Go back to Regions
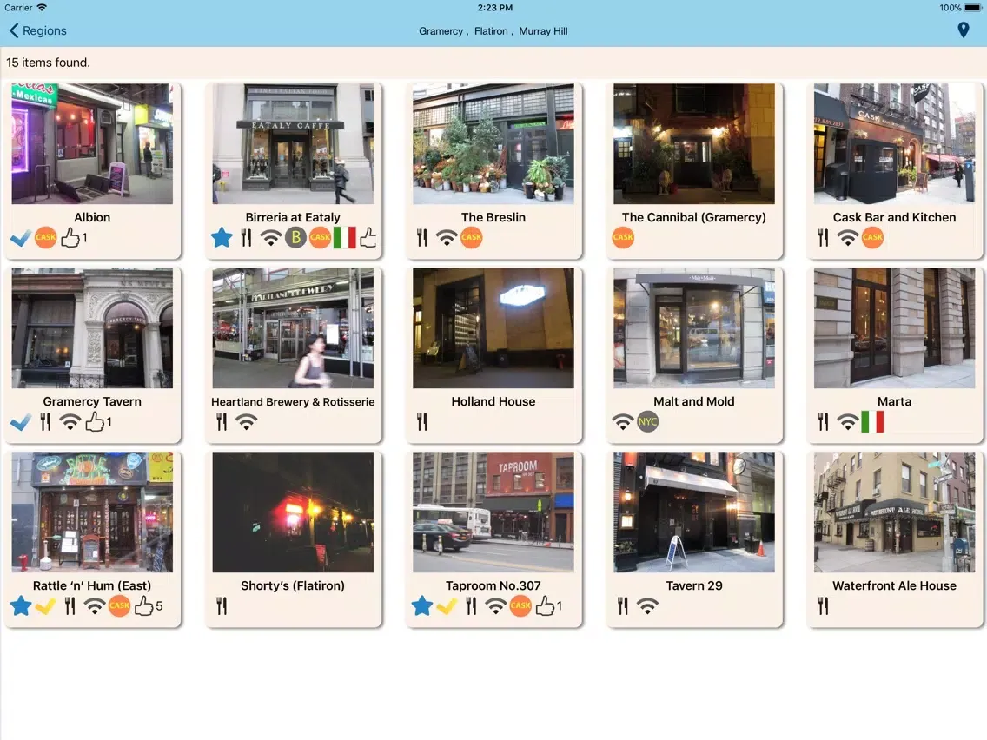This screenshot has height=740, width=987. point(37,31)
